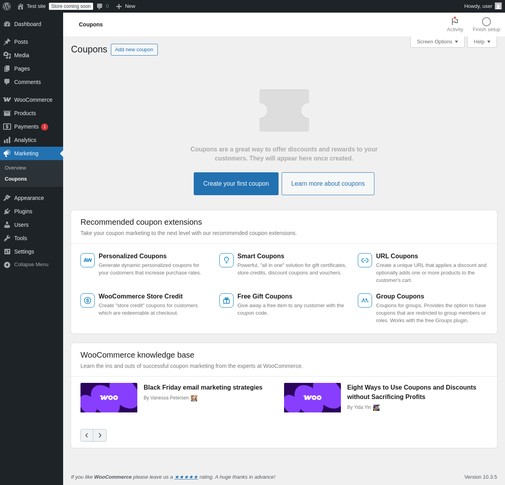Image resolution: width=505 pixels, height=485 pixels.
Task: Click Create your first coupon button
Action: coord(236,184)
